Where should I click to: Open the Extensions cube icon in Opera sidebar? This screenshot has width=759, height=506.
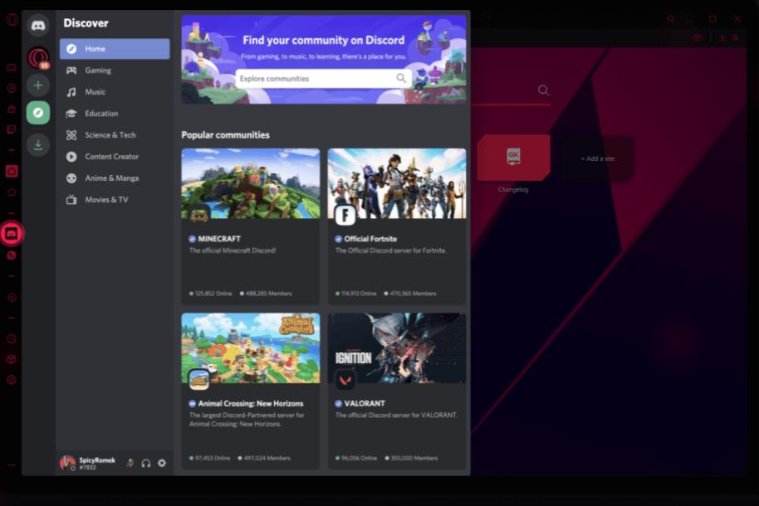(12, 359)
